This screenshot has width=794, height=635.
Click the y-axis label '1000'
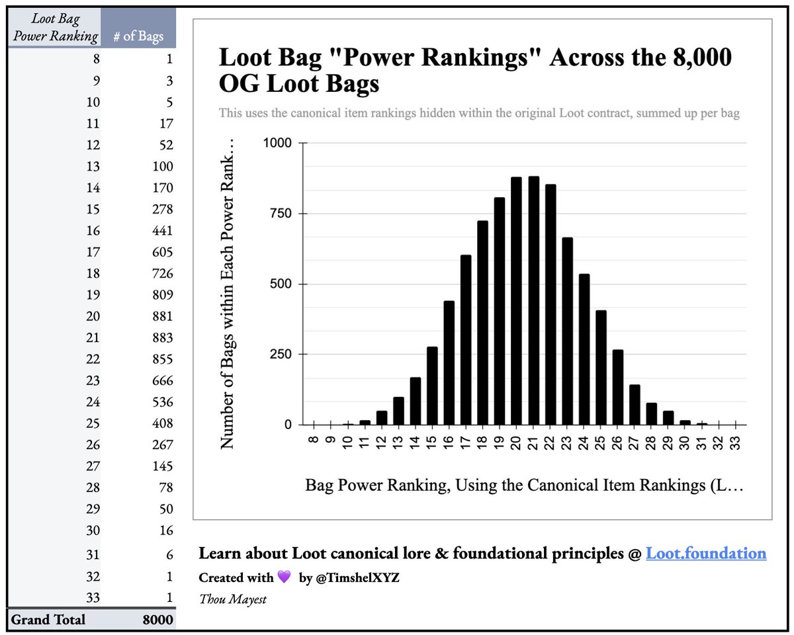pyautogui.click(x=278, y=142)
